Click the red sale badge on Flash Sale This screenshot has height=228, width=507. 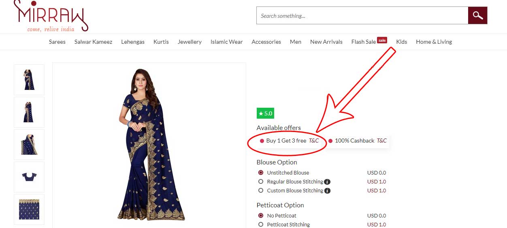click(x=382, y=40)
